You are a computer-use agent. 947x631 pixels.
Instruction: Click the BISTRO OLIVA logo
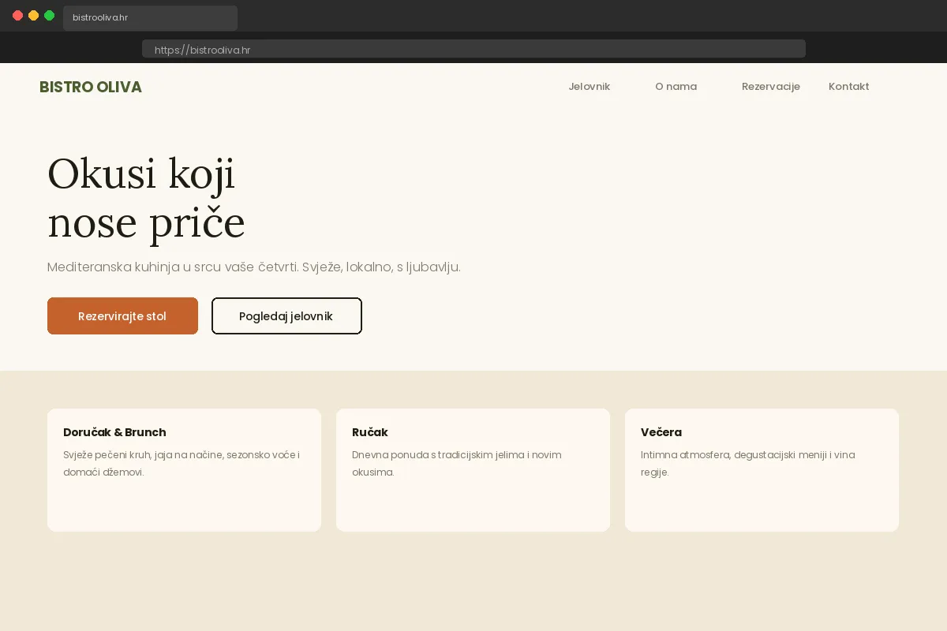(91, 87)
